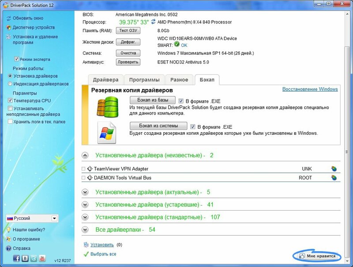
Task: Click the Windows logo document icon
Action: pyautogui.click(x=107, y=133)
